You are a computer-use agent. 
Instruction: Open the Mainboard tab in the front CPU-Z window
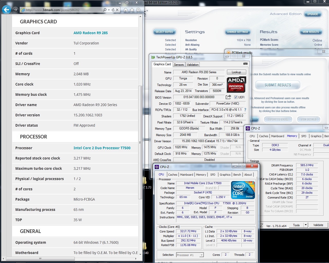tap(187, 175)
